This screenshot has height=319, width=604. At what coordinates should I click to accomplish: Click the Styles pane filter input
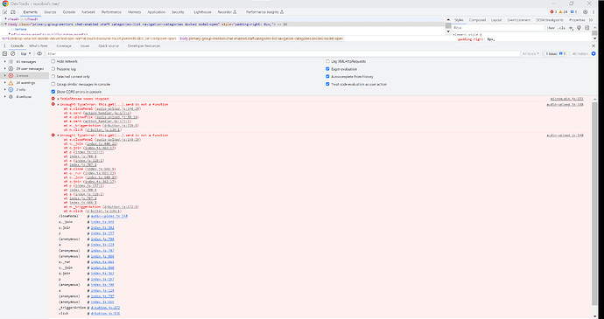498,28
